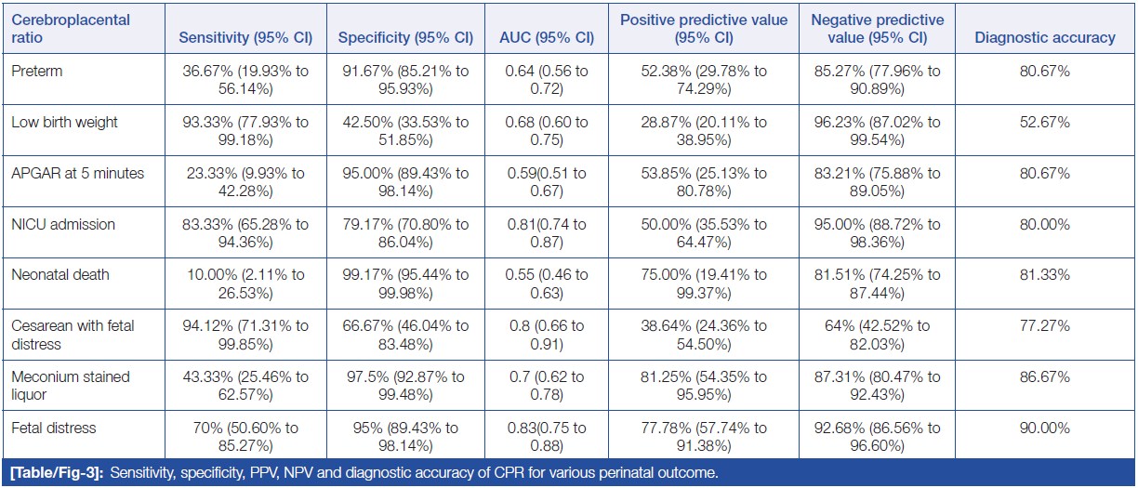Viewport: 1138px width, 488px height.
Task: Click the Low birth weight row label
Action: click(65, 122)
